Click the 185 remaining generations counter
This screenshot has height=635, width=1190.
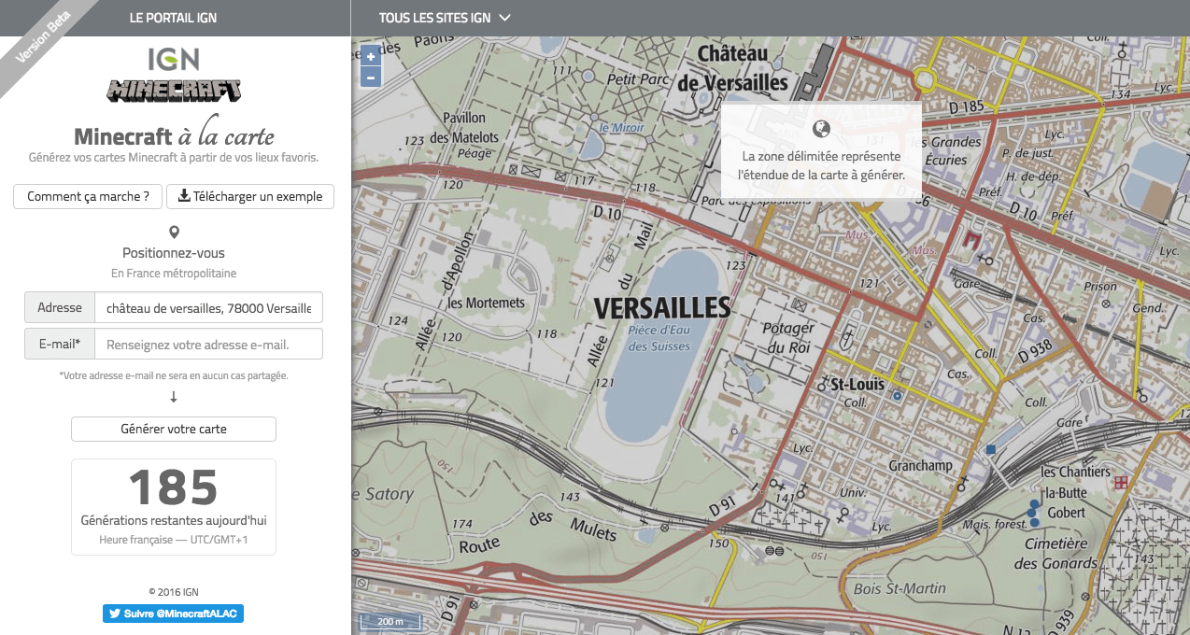(174, 487)
